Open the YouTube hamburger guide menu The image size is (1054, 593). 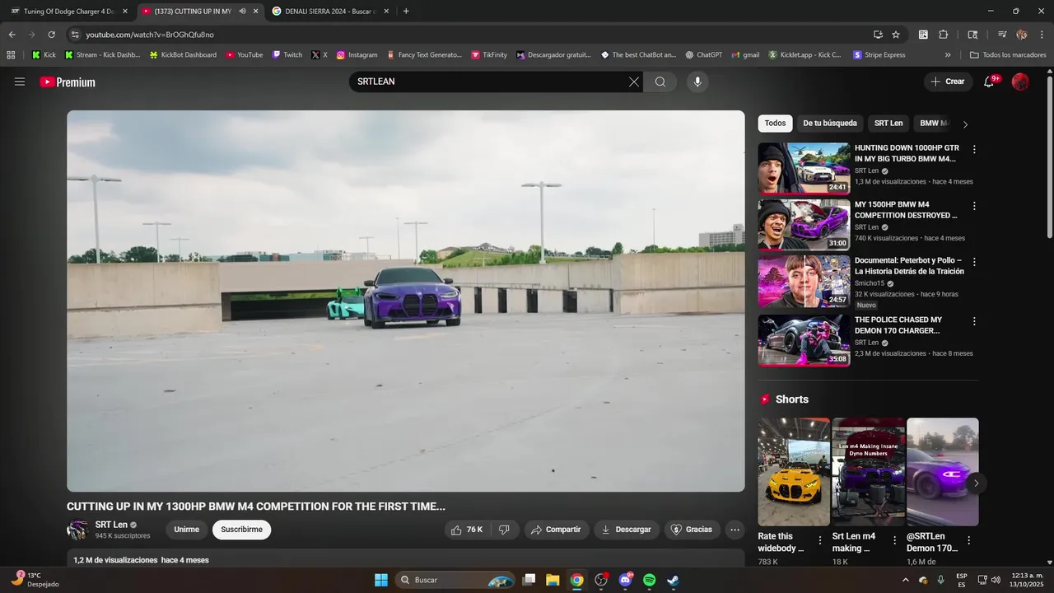[x=20, y=82]
